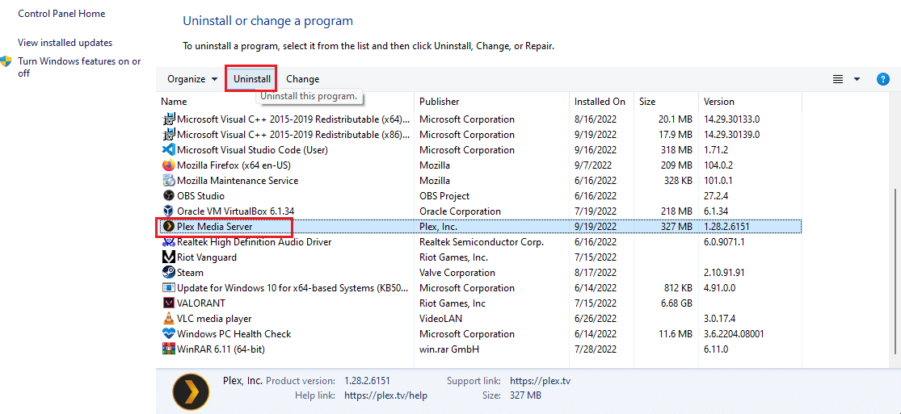Click the Microsoft Visual C++ x64 Redistributable icon
This screenshot has width=901, height=414.
click(168, 119)
